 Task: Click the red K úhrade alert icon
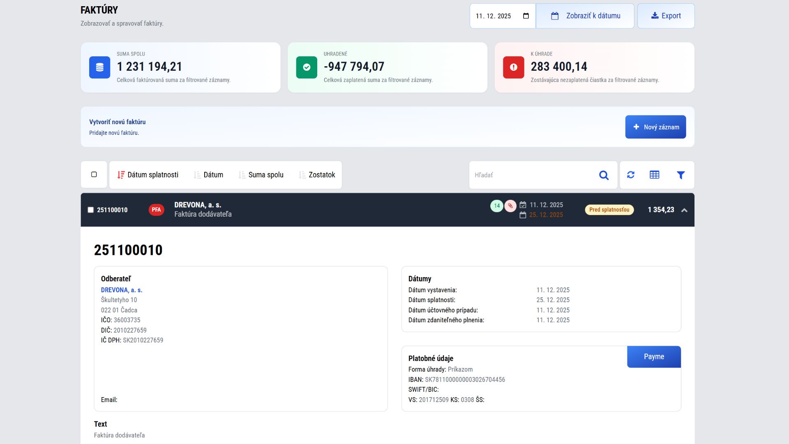point(513,67)
